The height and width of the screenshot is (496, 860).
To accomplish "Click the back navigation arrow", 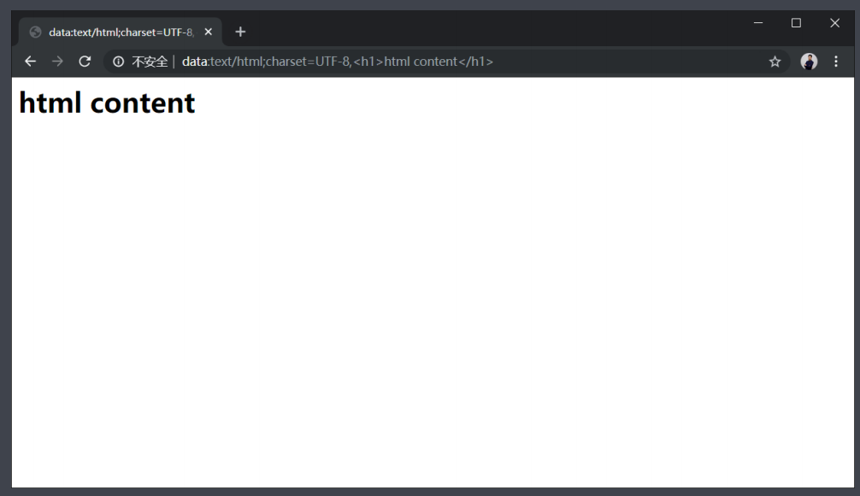I will (x=30, y=62).
